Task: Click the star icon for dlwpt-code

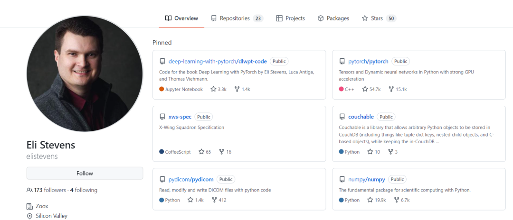Action: click(213, 89)
